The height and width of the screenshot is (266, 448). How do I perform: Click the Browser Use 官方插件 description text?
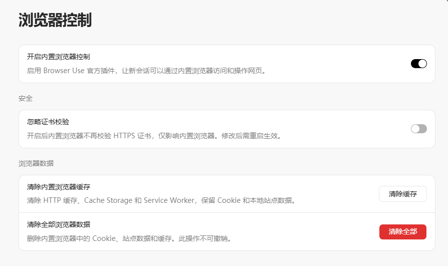[x=146, y=71]
